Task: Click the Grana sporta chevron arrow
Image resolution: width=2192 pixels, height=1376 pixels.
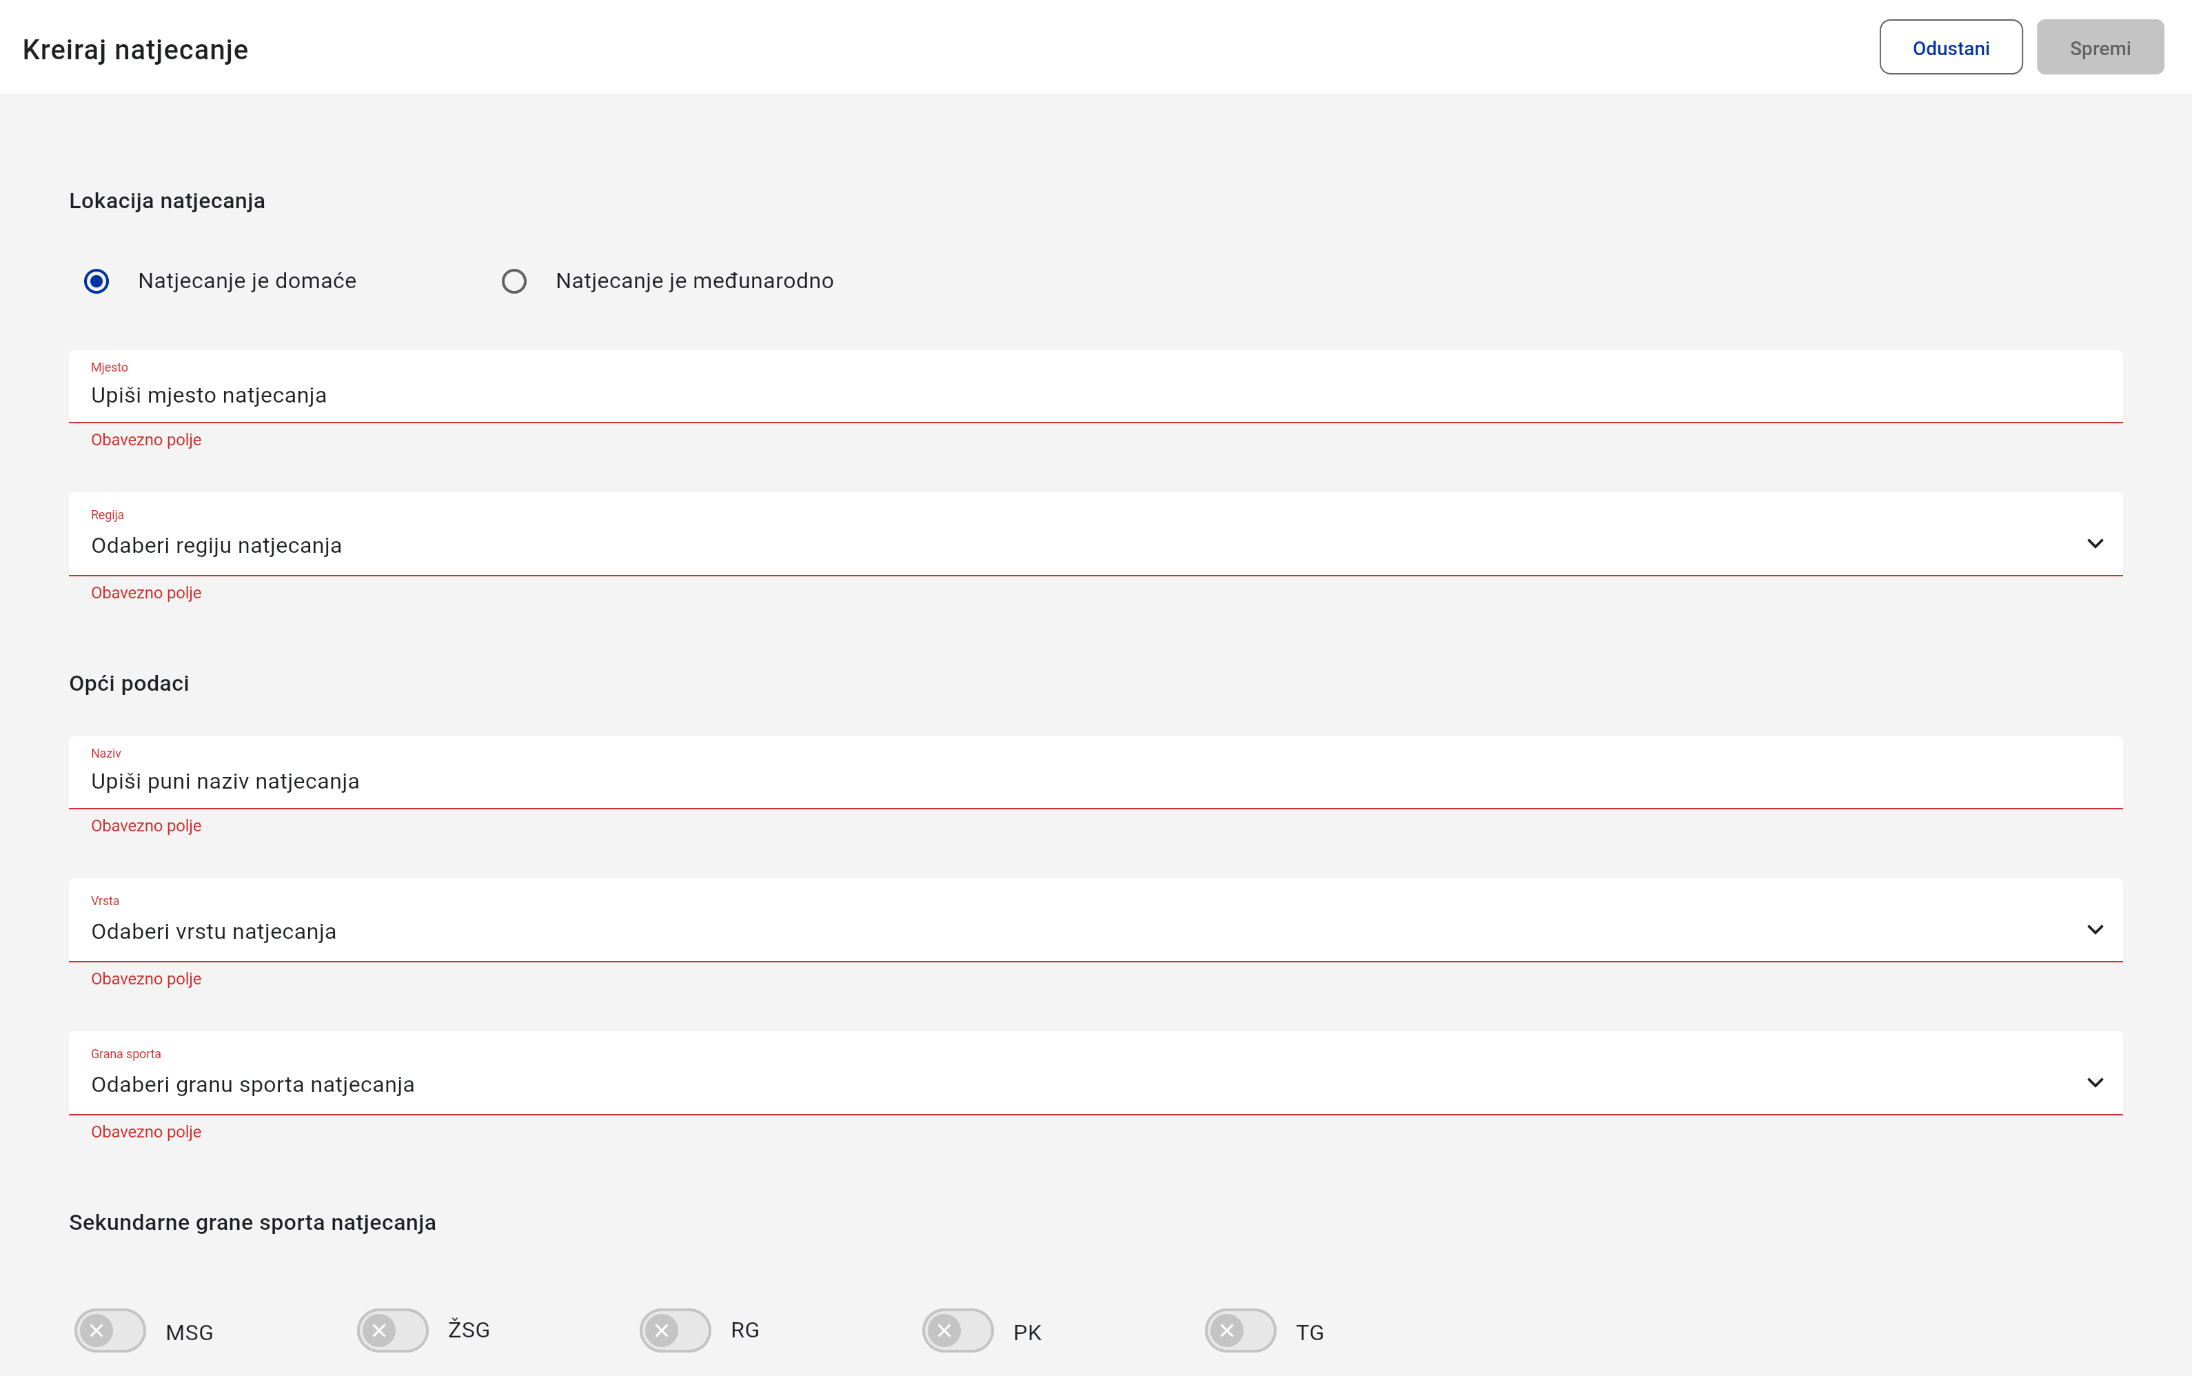Action: coord(2095,1082)
